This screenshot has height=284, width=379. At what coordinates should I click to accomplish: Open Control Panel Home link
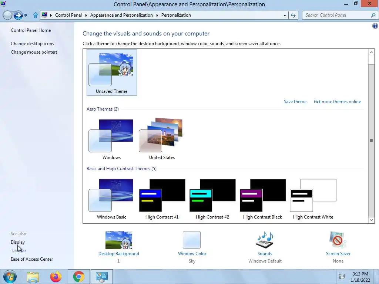point(31,30)
